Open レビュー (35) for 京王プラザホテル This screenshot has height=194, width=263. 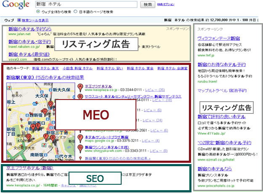[155, 90]
